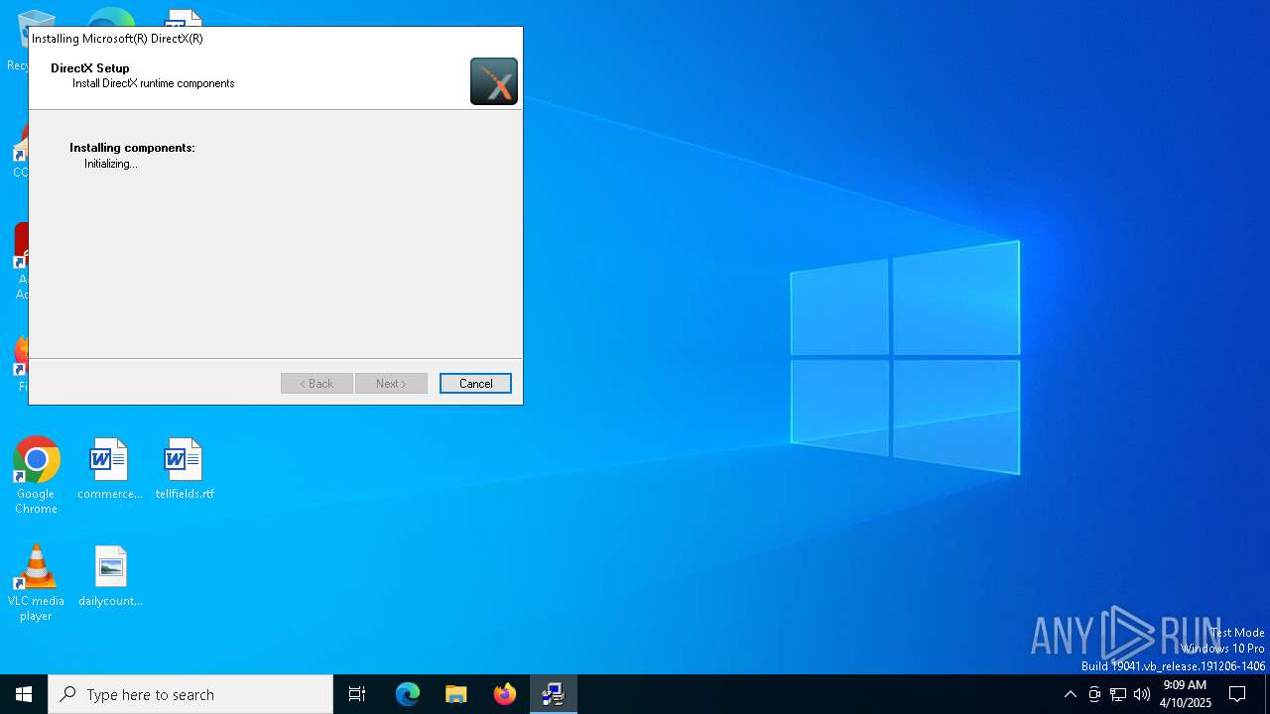Screen dimensions: 1270x714
Task: Open the Windows Start menu
Action: (x=24, y=694)
